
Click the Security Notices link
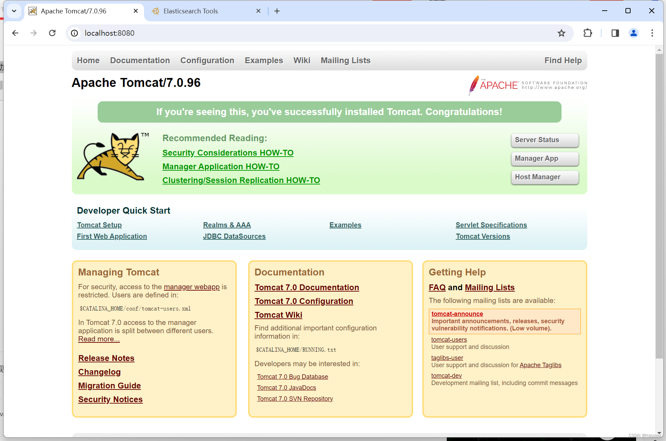click(110, 399)
